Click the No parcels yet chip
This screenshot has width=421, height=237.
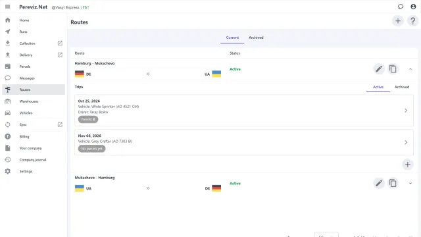coord(91,149)
